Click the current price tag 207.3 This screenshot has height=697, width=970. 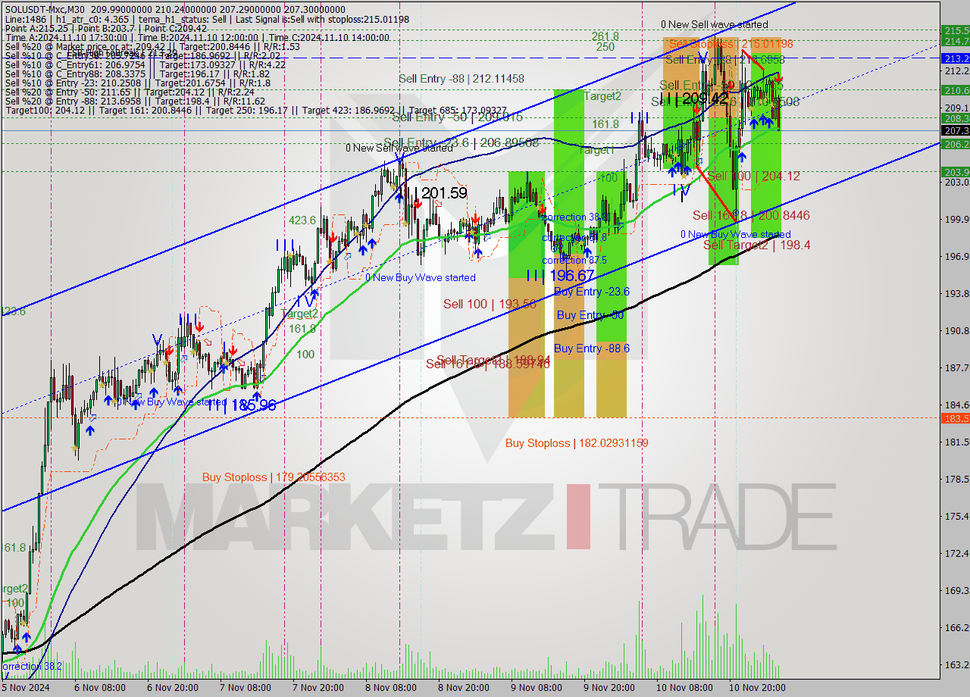(955, 130)
